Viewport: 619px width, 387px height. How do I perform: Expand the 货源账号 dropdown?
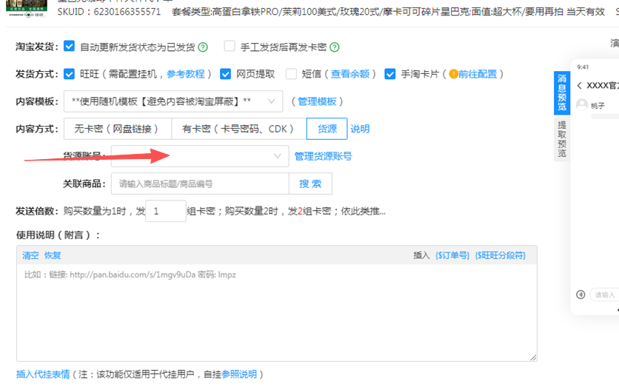200,156
